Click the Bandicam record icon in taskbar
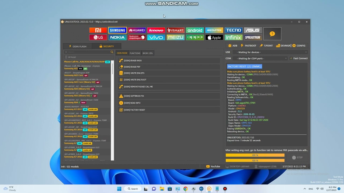 [x=225, y=189]
